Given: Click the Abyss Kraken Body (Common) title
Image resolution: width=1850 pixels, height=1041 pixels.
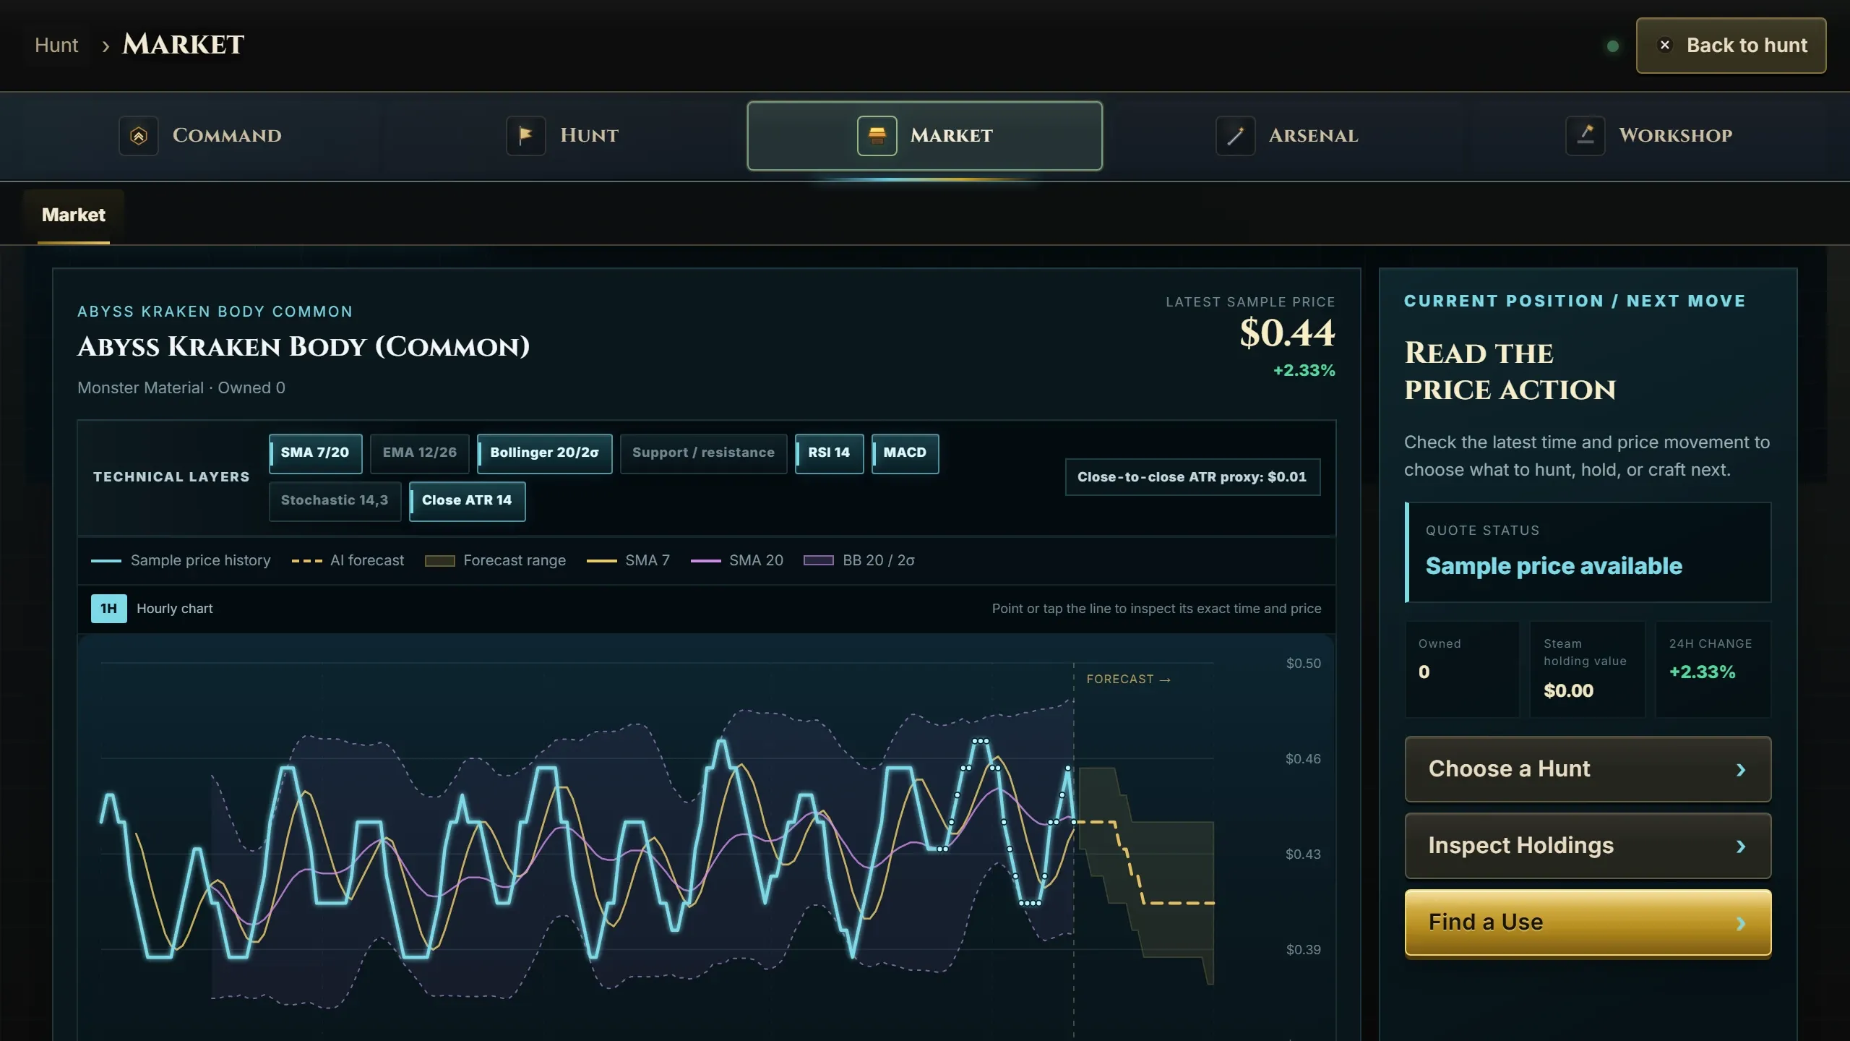Looking at the screenshot, I should (304, 347).
